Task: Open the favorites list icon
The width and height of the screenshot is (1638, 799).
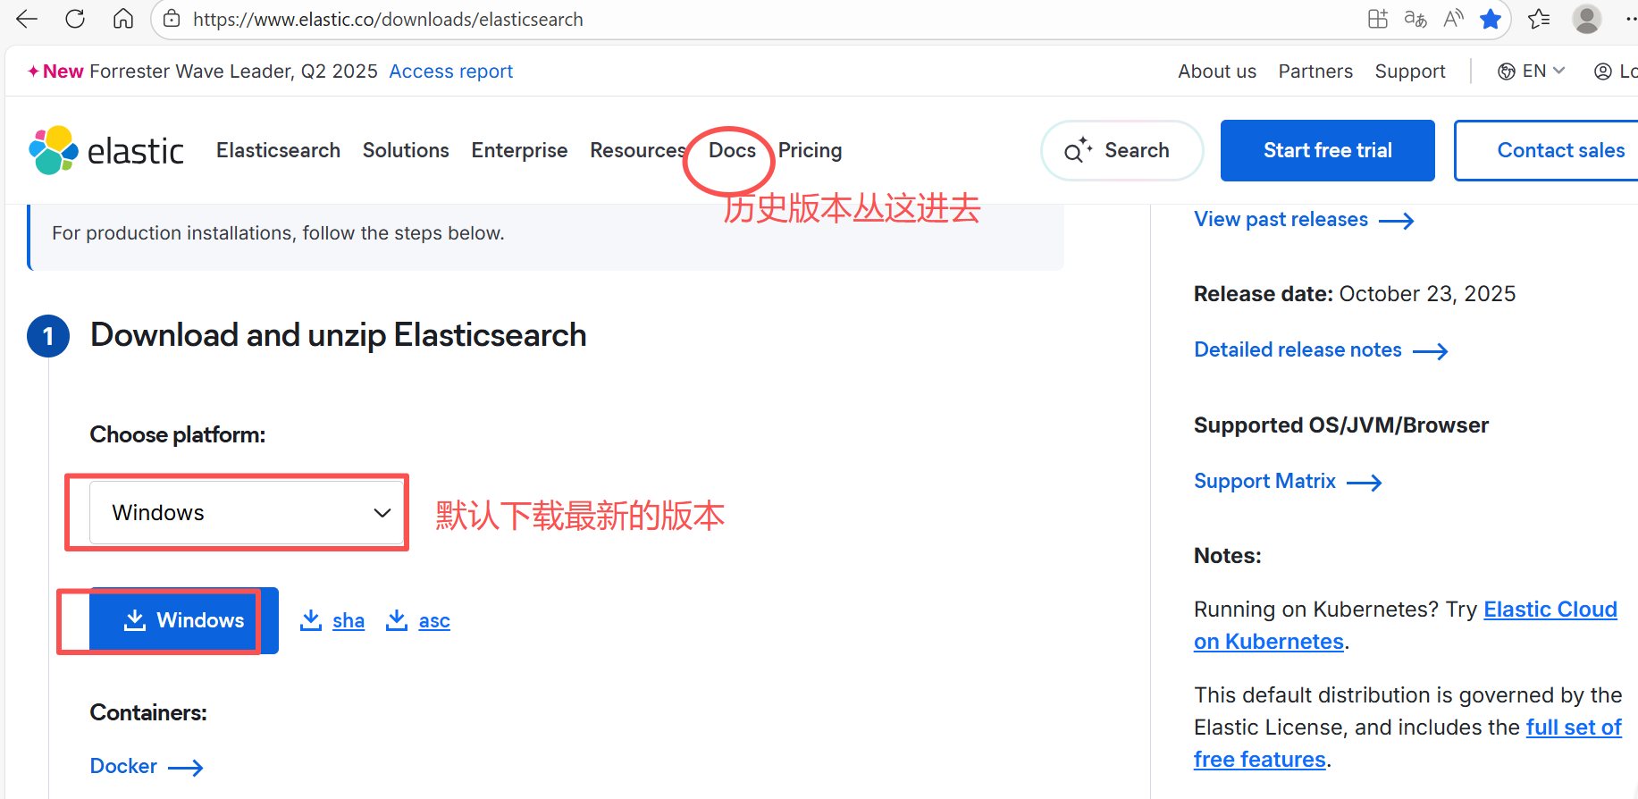Action: pos(1539,19)
